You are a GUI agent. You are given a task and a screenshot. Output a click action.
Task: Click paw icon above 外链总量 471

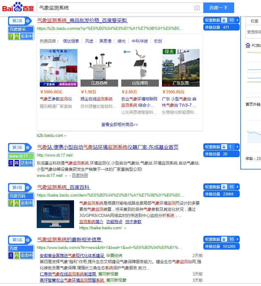(224, 20)
